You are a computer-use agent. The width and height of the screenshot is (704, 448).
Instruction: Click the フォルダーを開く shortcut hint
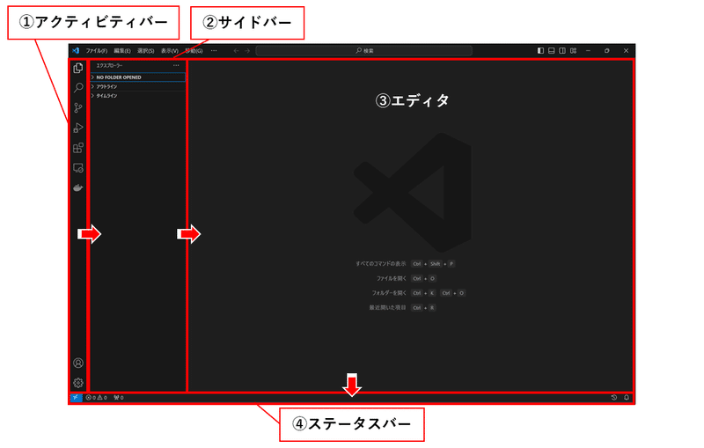click(389, 293)
